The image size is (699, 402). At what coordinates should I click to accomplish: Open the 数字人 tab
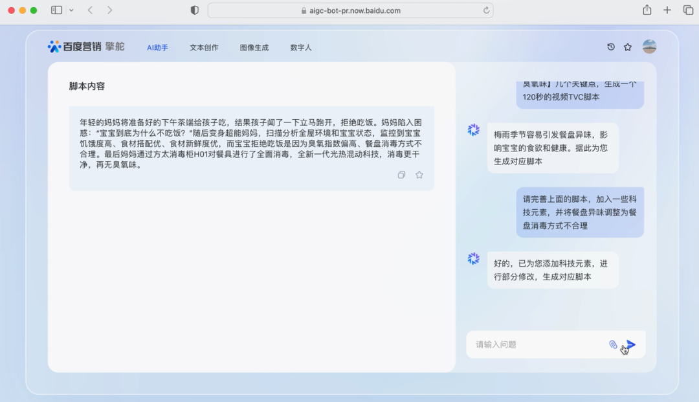301,47
